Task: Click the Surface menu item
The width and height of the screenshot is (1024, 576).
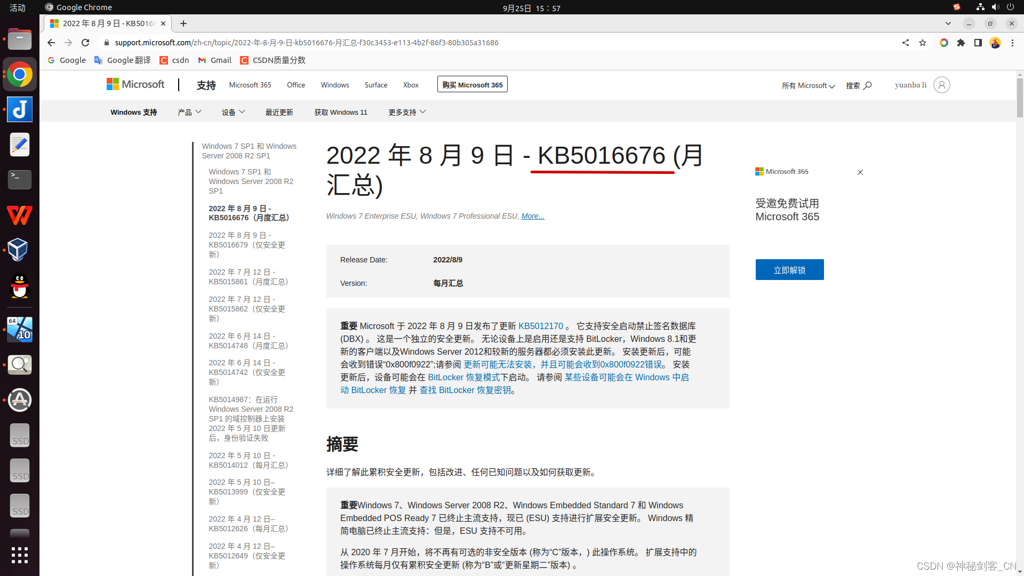Action: [x=376, y=85]
